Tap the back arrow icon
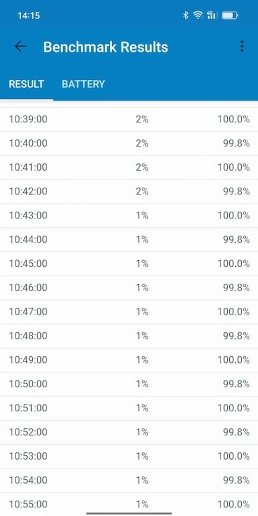This screenshot has width=258, height=516. (x=20, y=46)
